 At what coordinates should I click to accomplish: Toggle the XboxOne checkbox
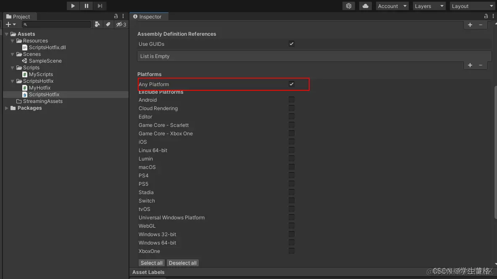click(292, 251)
